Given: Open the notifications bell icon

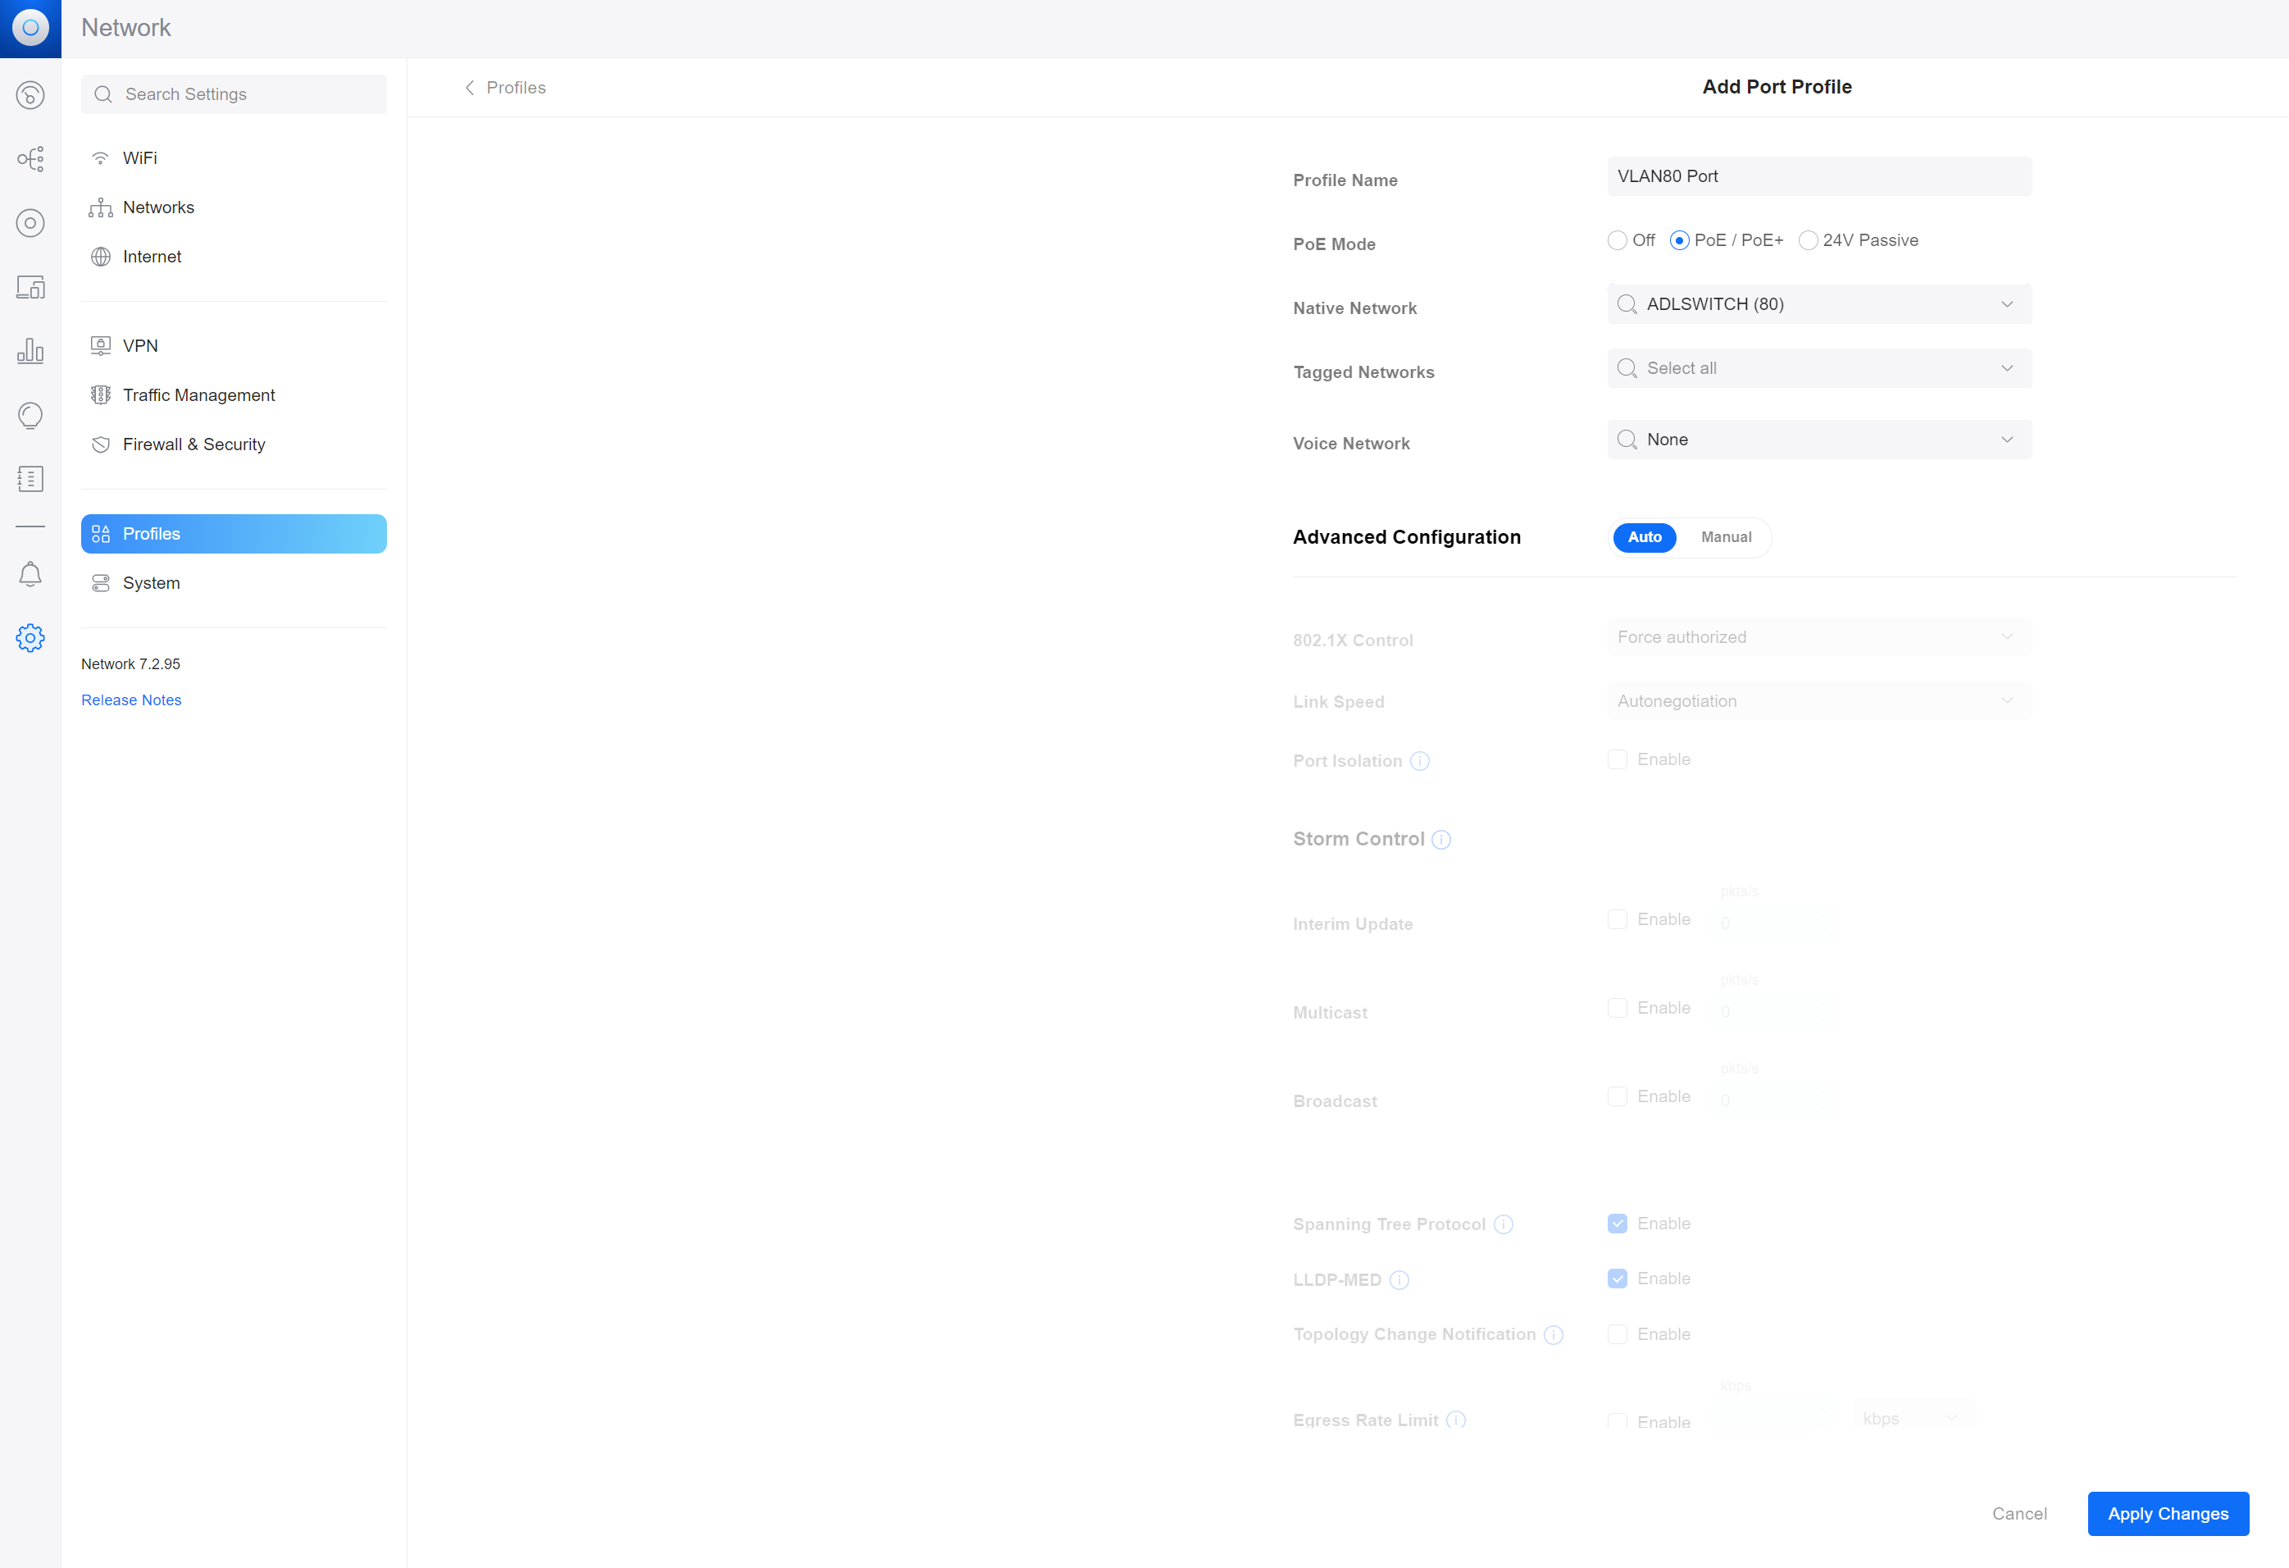Looking at the screenshot, I should point(30,574).
